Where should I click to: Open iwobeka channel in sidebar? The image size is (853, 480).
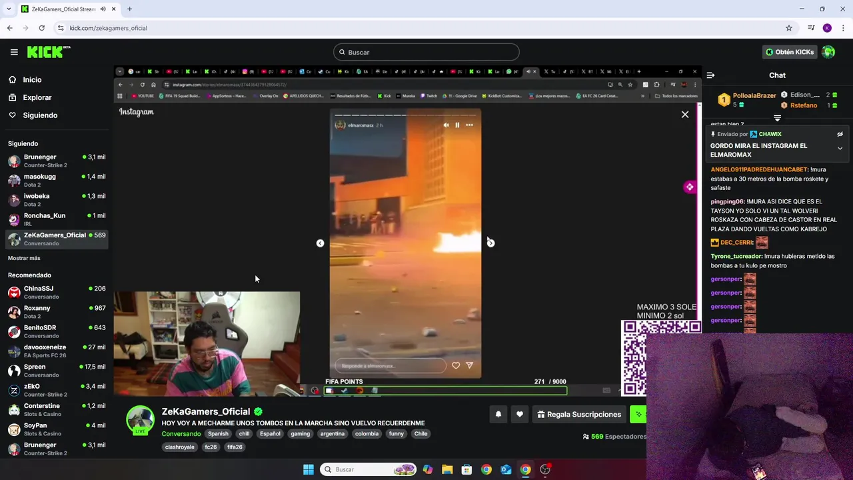tap(57, 199)
